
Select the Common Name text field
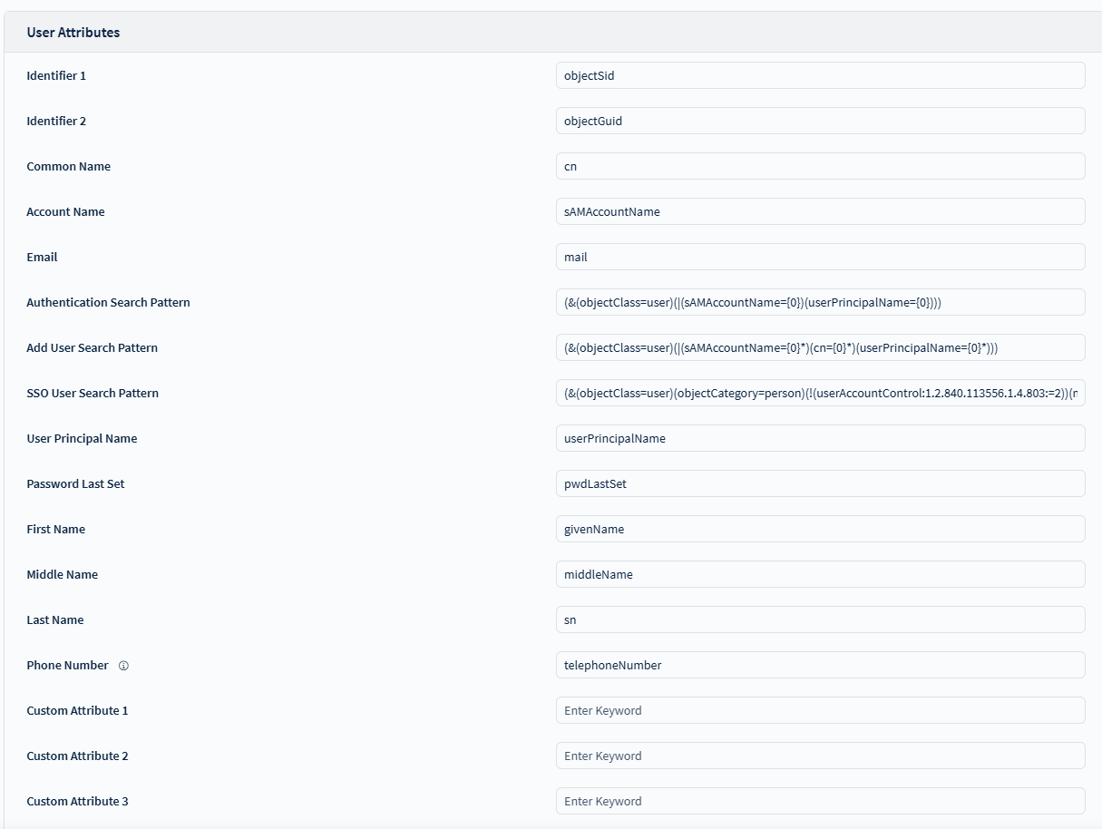(820, 166)
